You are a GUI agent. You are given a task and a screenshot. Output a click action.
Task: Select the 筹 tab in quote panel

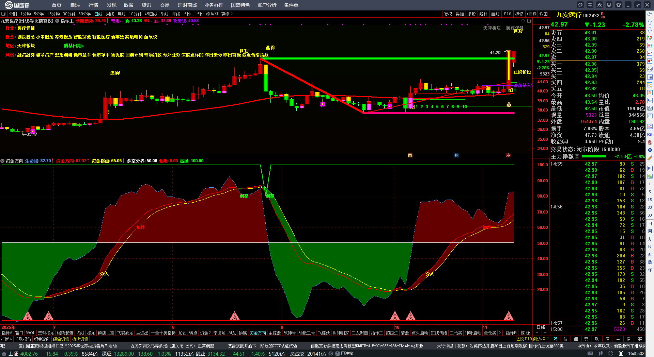pyautogui.click(x=640, y=339)
